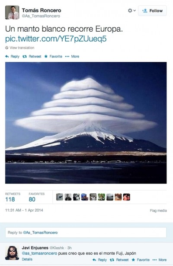The image size is (173, 266).
Task: Focus the Reply to @As_TomasRoncero field
Action: tap(86, 233)
